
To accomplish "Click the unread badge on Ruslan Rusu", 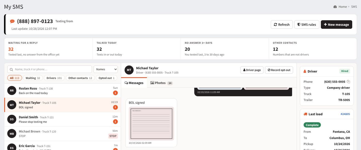I will [116, 93].
